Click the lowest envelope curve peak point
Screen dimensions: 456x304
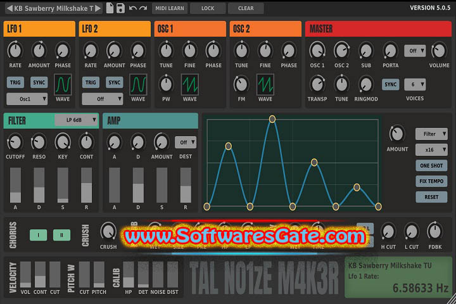357,187
